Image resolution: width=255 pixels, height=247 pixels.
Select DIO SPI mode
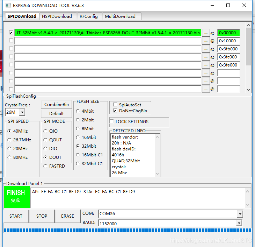45,149
